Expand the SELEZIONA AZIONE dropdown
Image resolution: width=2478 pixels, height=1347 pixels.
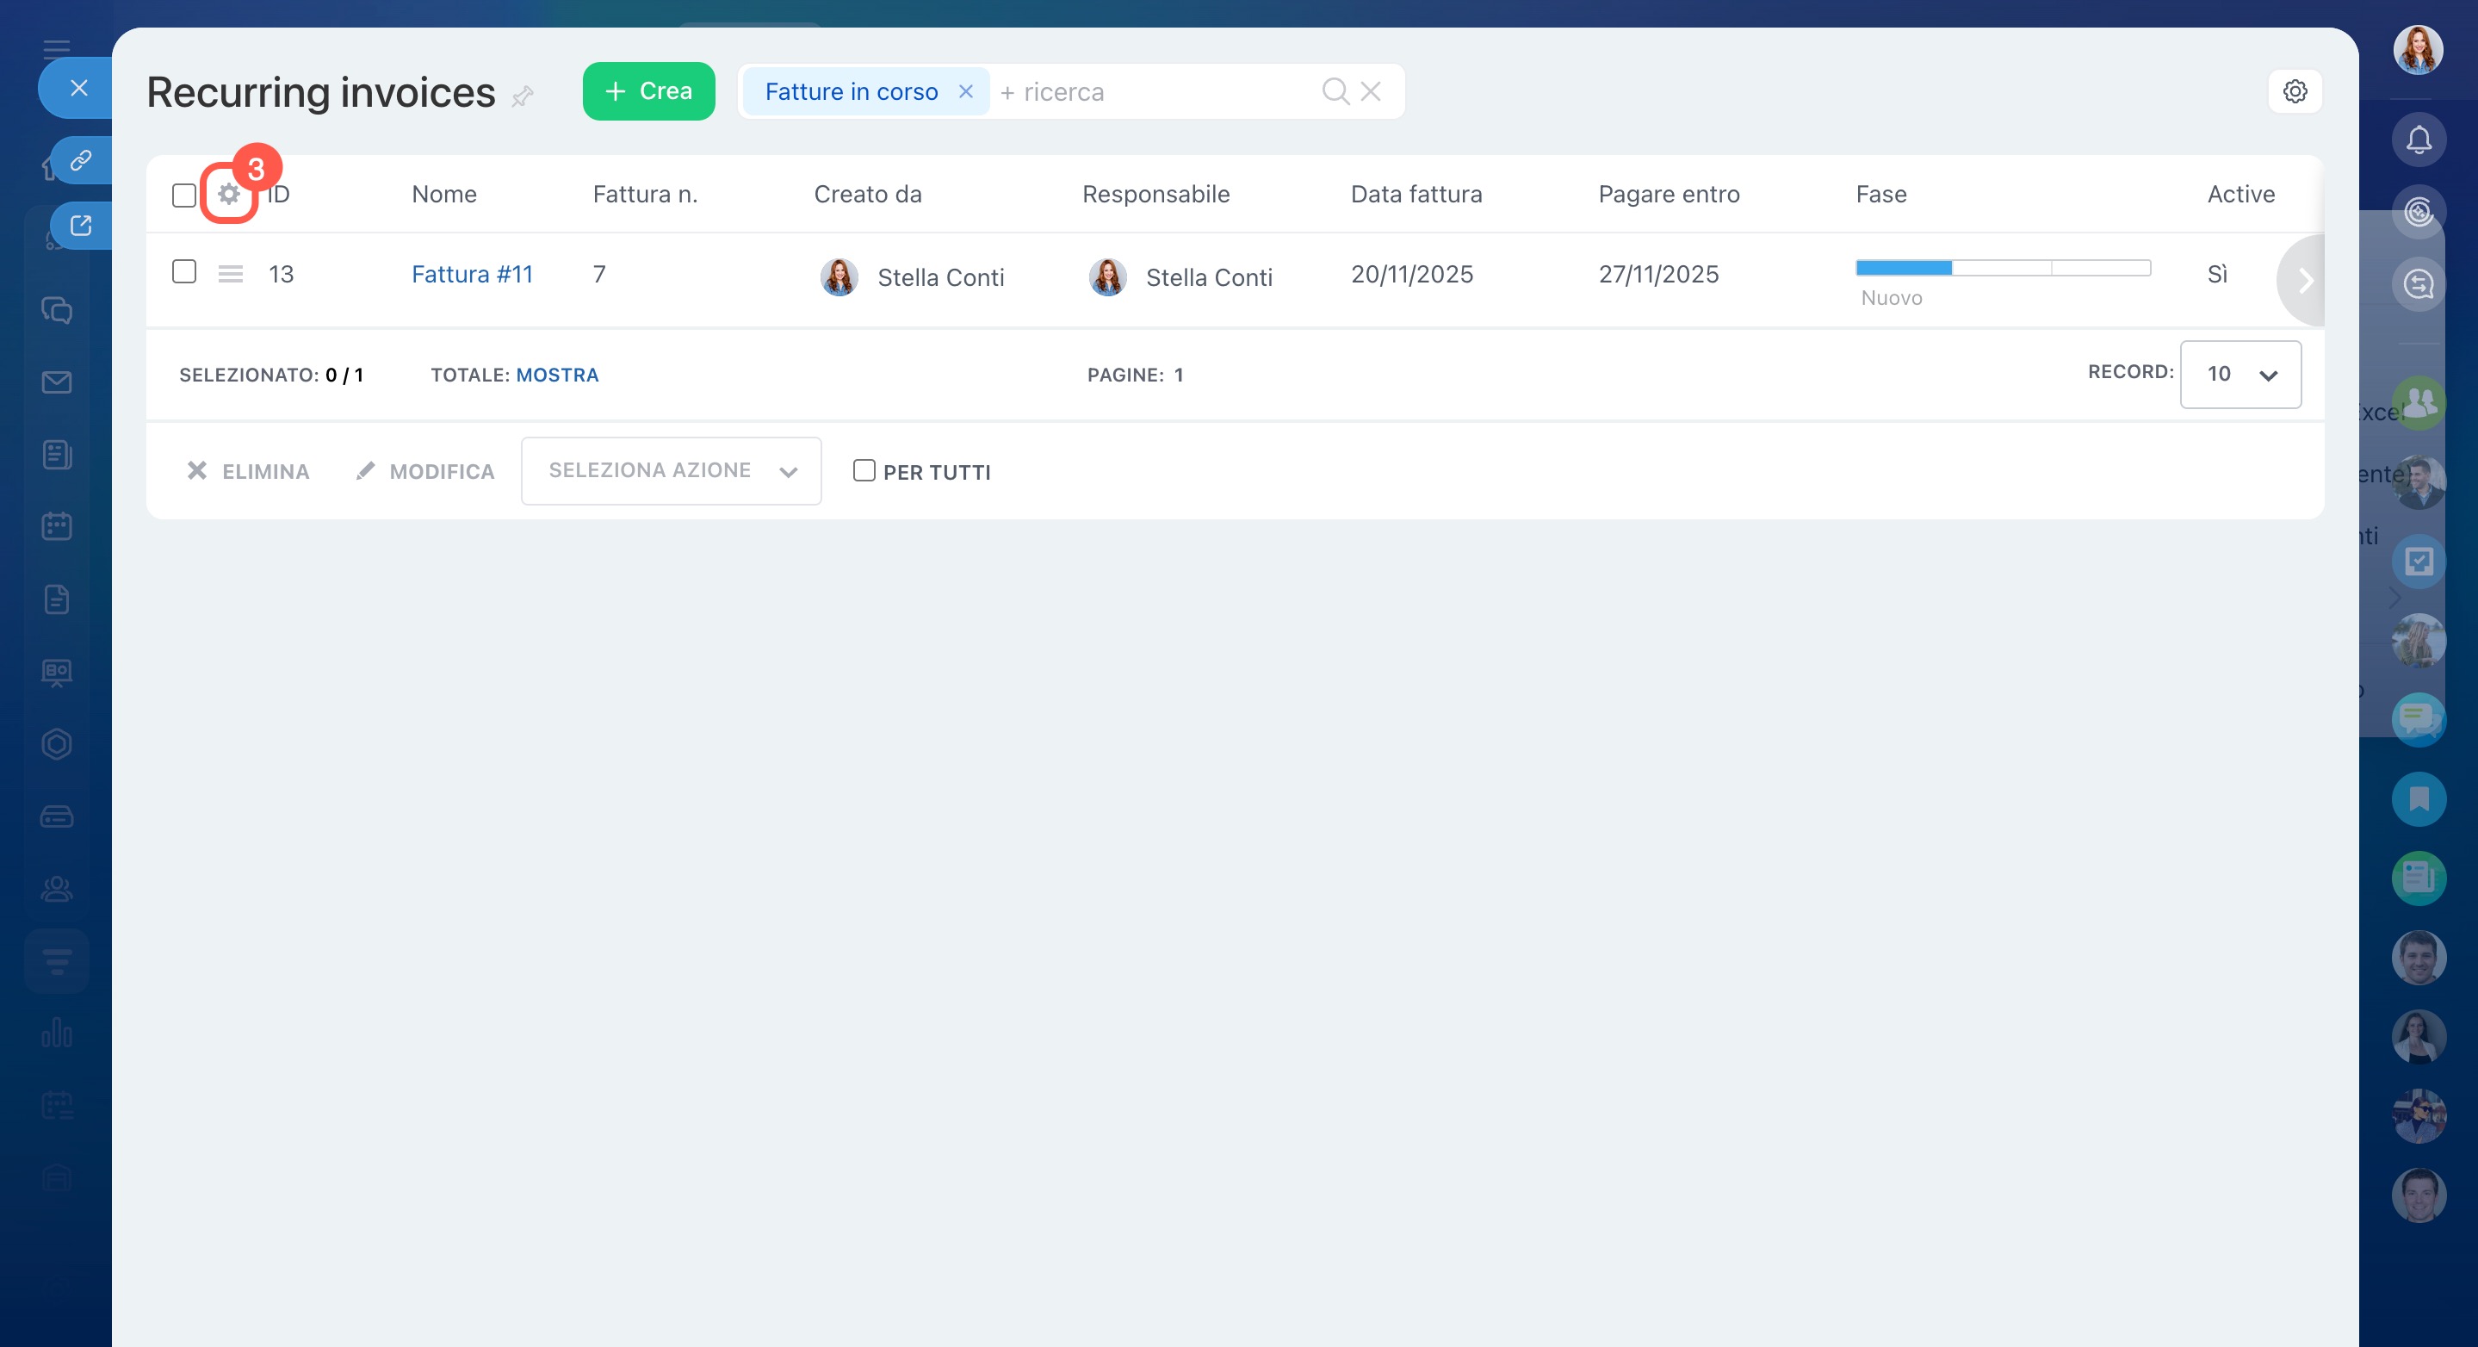tap(671, 470)
